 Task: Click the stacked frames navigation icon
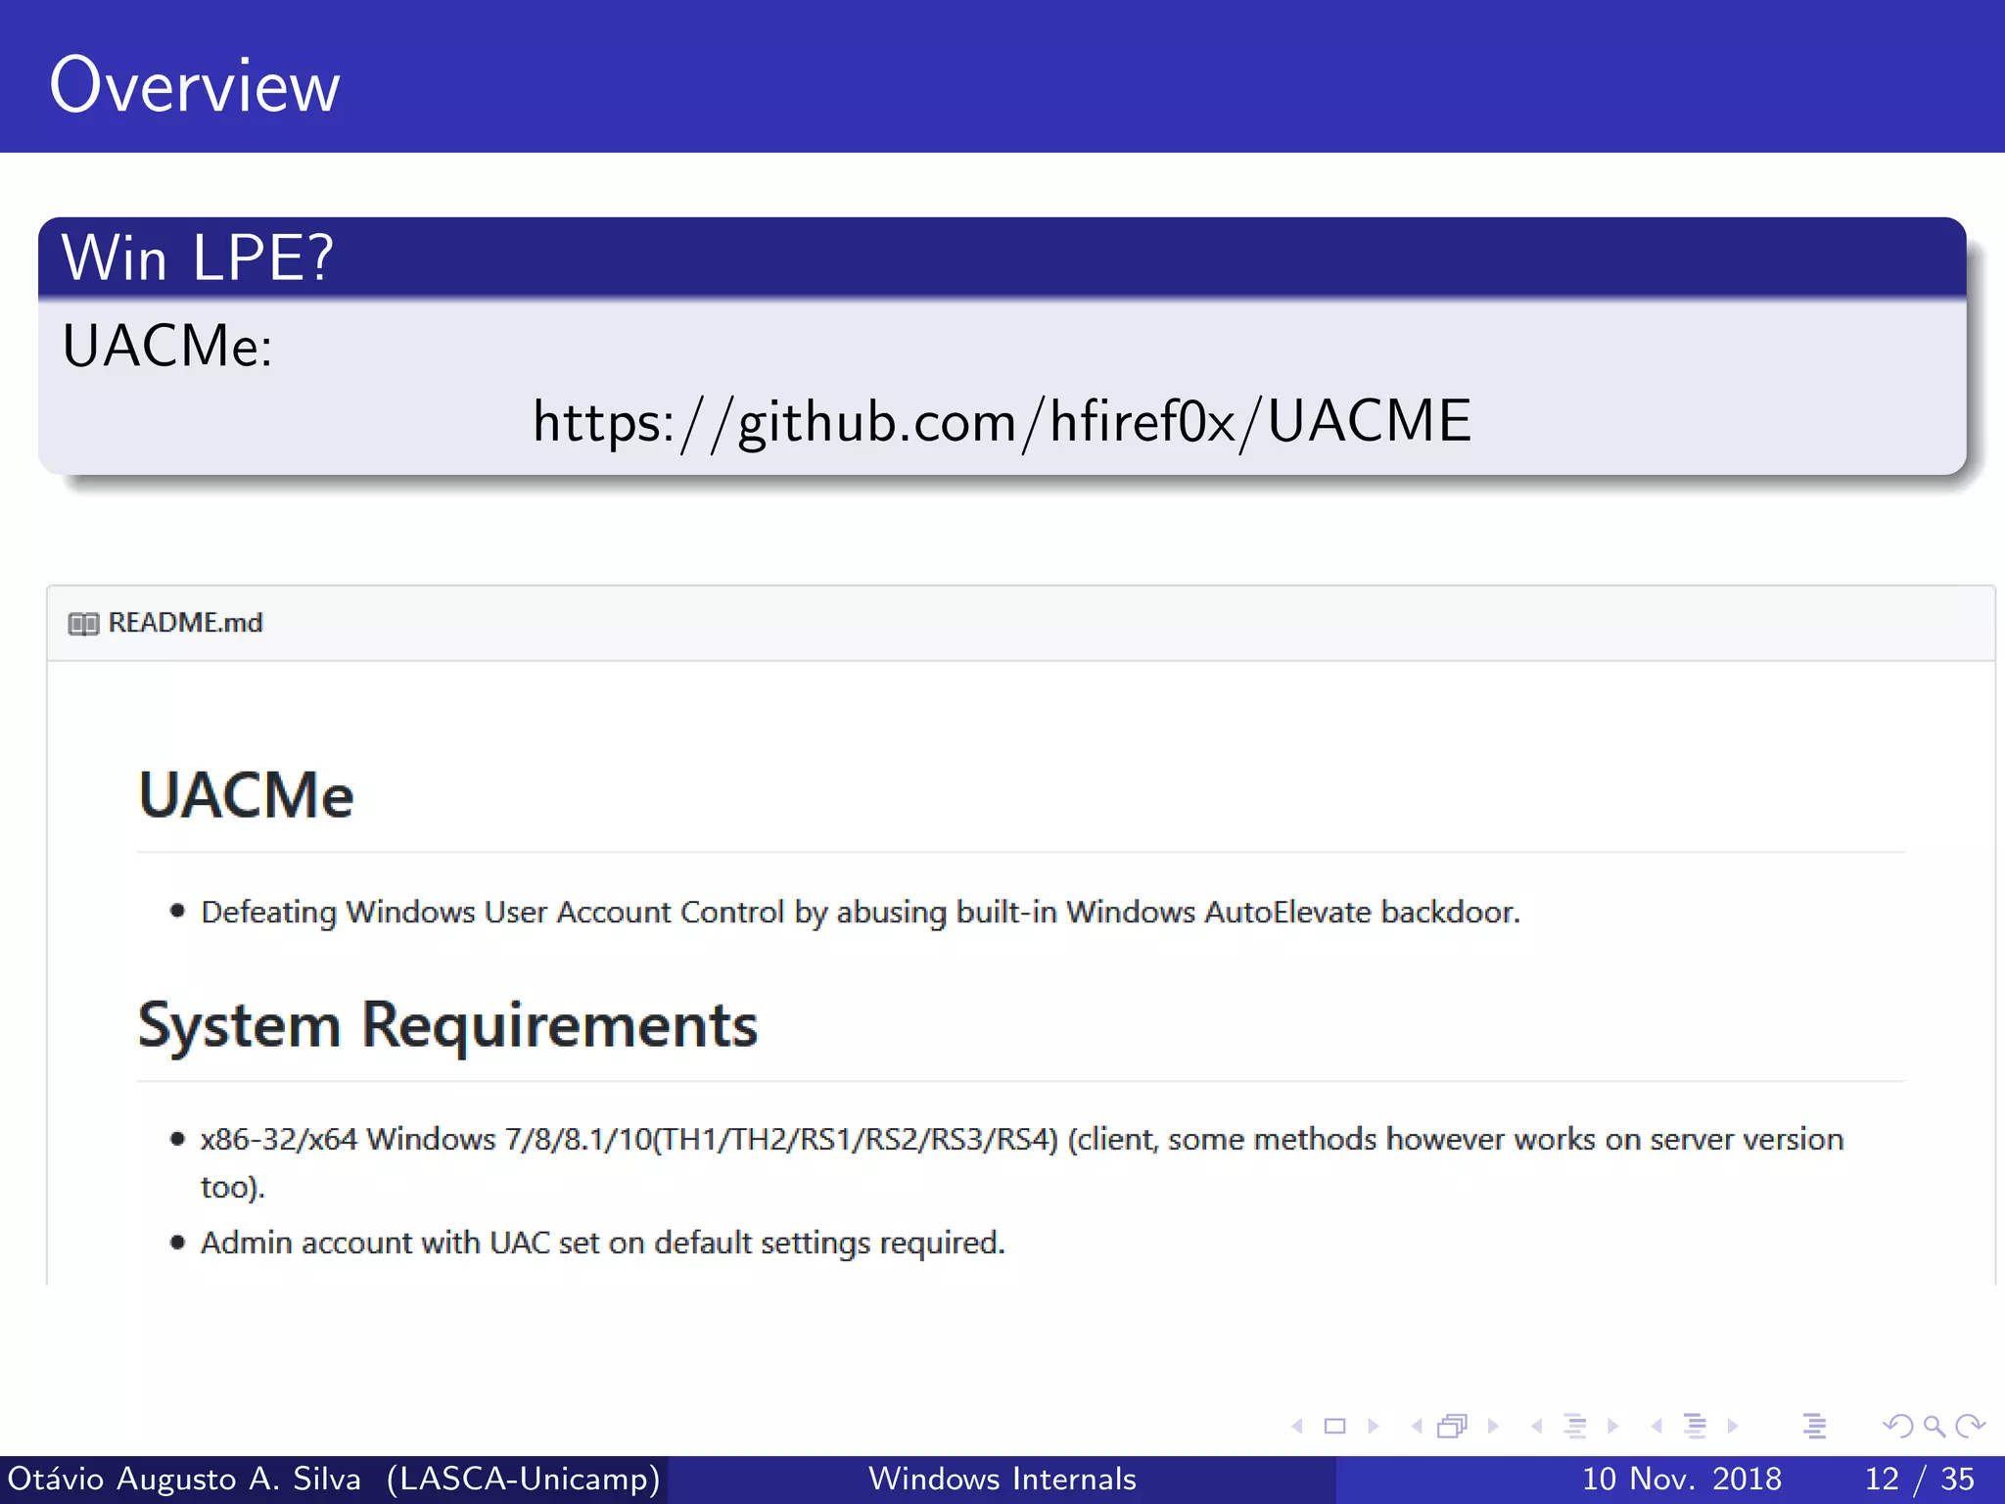coord(1453,1426)
